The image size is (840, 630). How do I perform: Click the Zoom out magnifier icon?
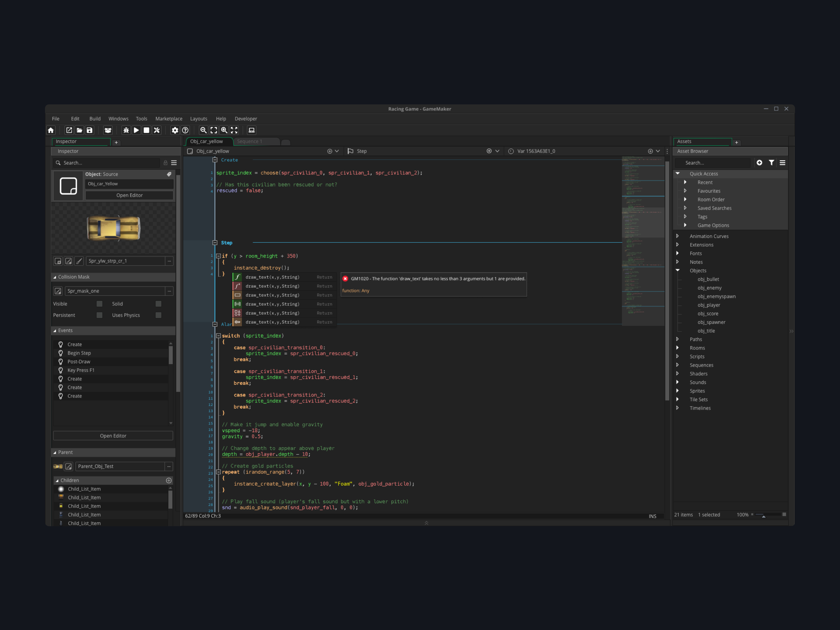(203, 130)
